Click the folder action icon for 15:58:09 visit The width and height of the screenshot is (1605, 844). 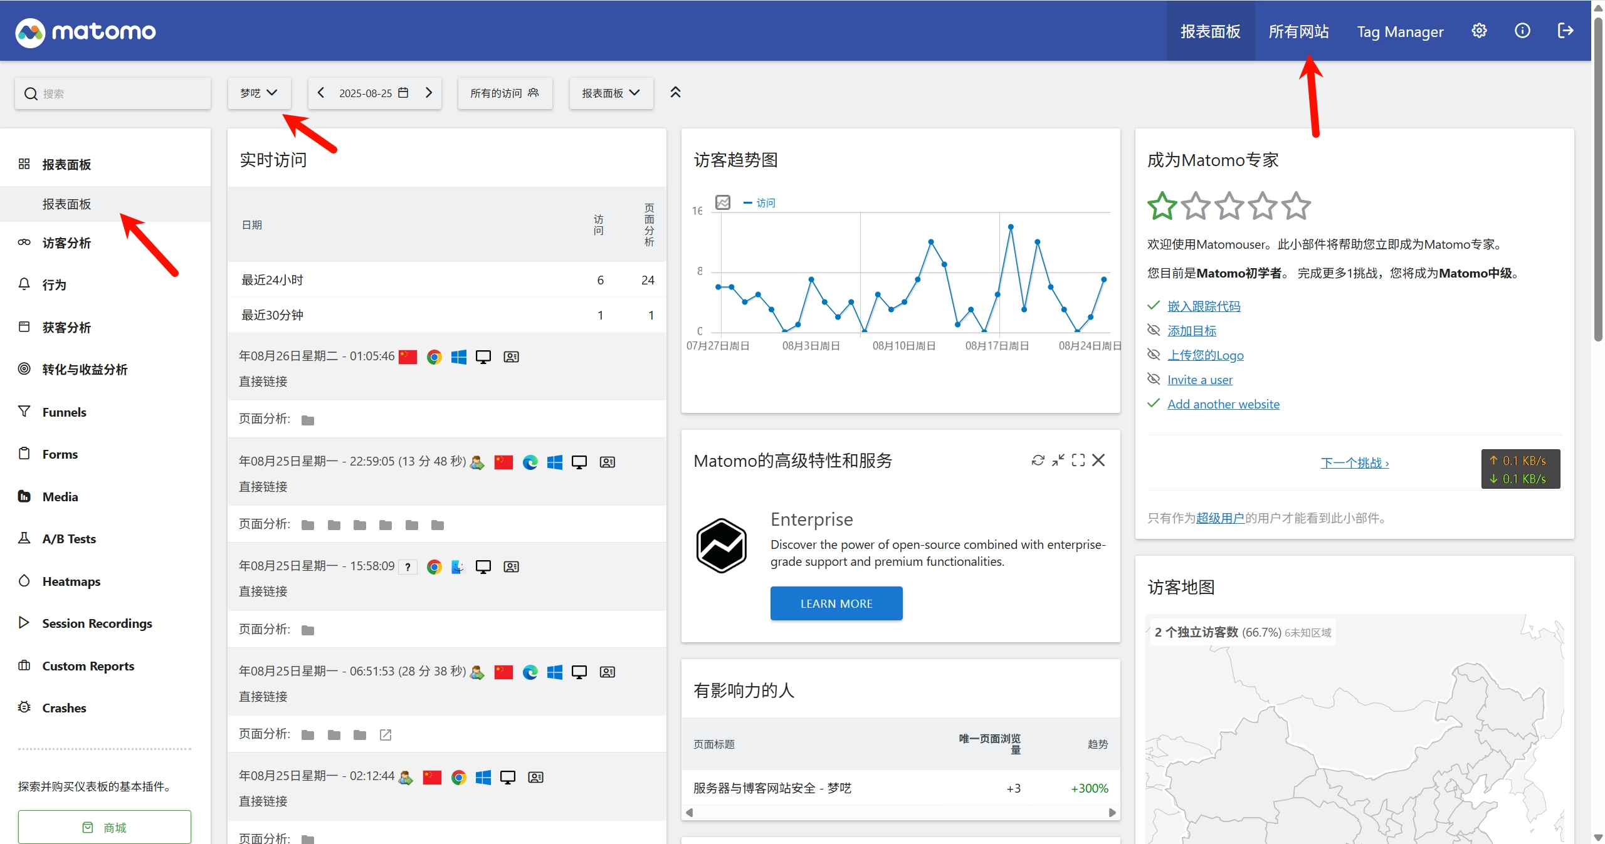tap(307, 630)
